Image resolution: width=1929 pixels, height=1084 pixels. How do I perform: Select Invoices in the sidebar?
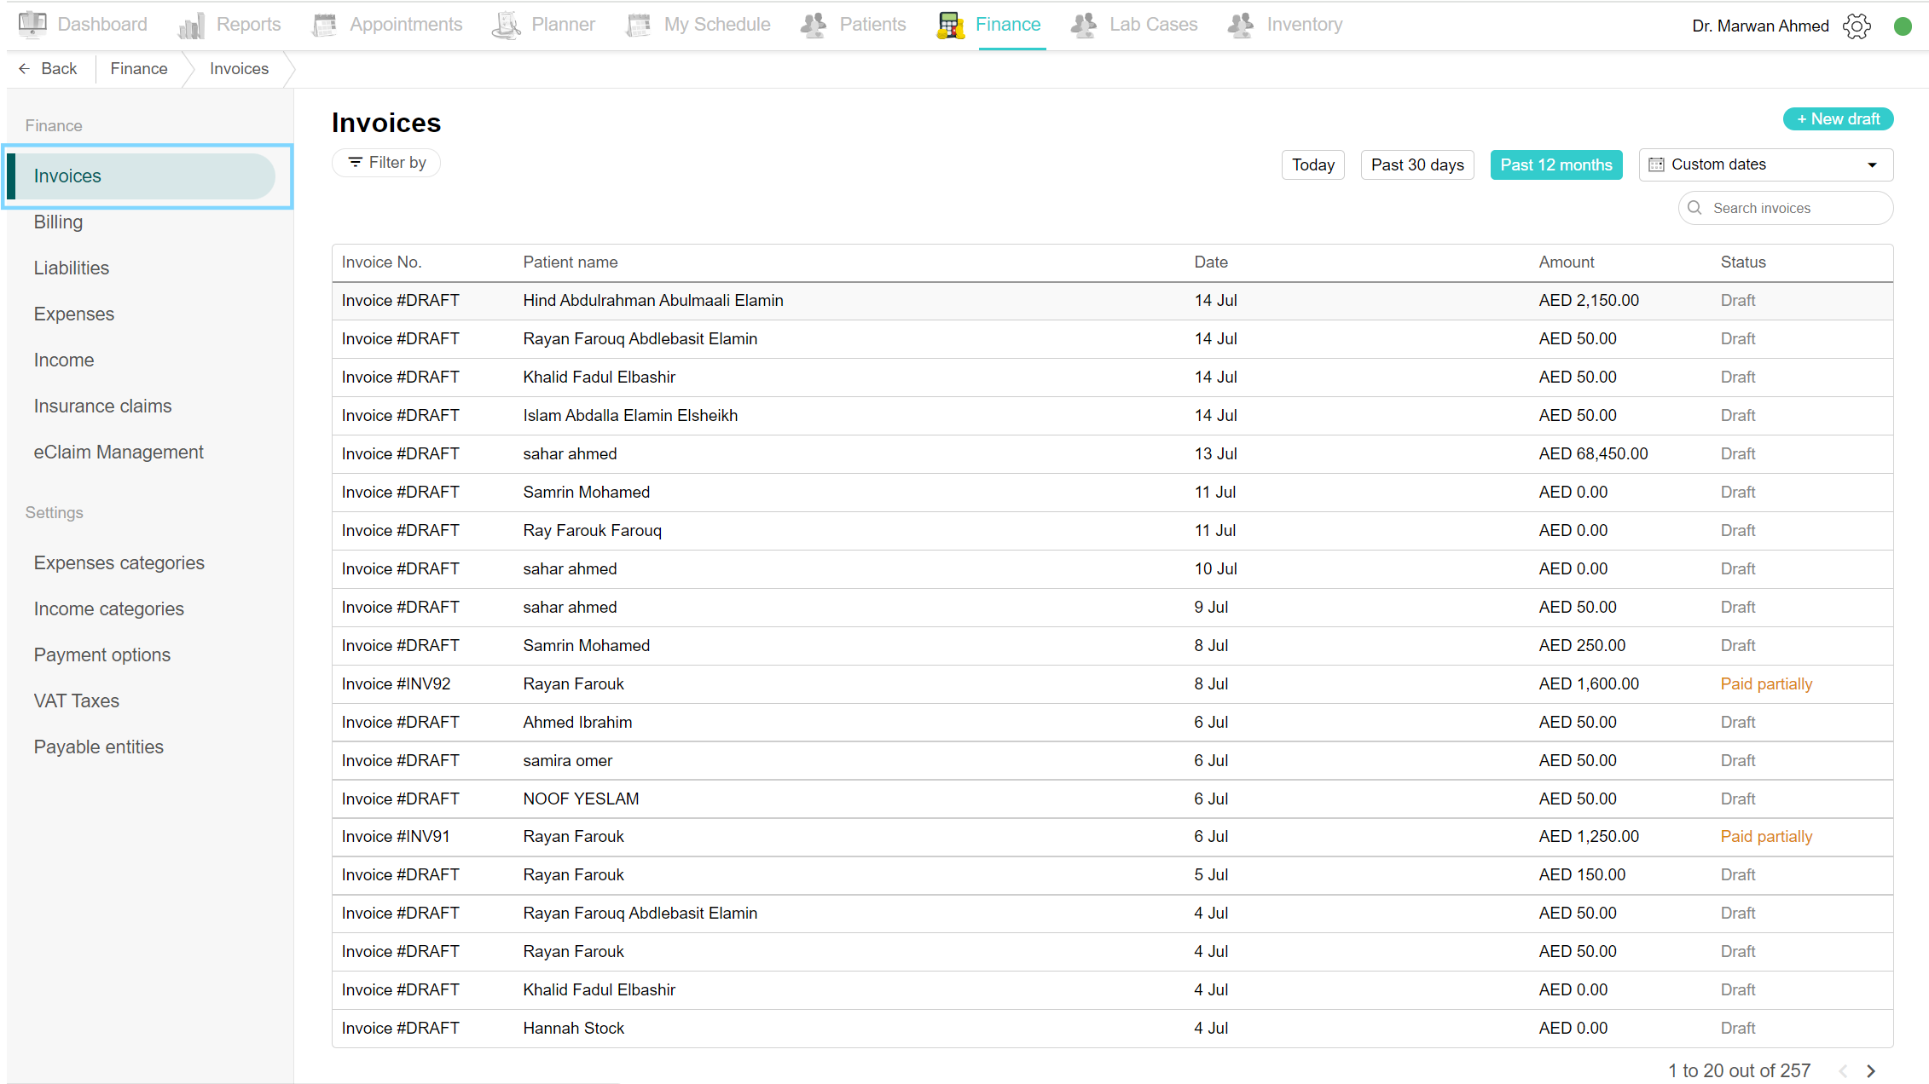(141, 176)
